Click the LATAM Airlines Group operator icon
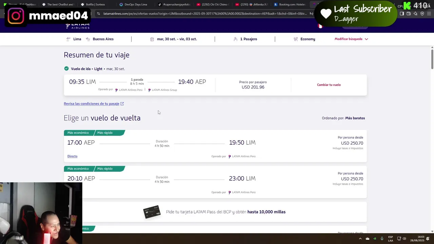Viewport: 434px width, 244px height. coord(149,90)
